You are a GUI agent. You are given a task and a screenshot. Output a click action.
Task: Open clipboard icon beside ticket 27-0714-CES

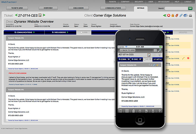point(40,15)
